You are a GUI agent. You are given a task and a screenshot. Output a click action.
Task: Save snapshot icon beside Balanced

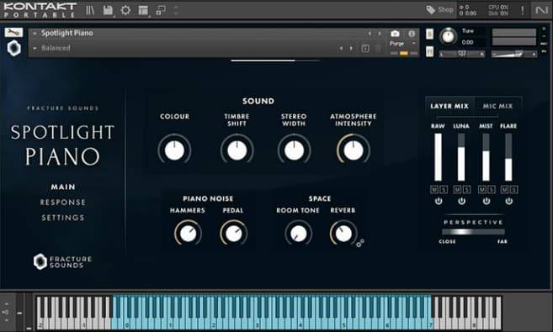click(365, 48)
